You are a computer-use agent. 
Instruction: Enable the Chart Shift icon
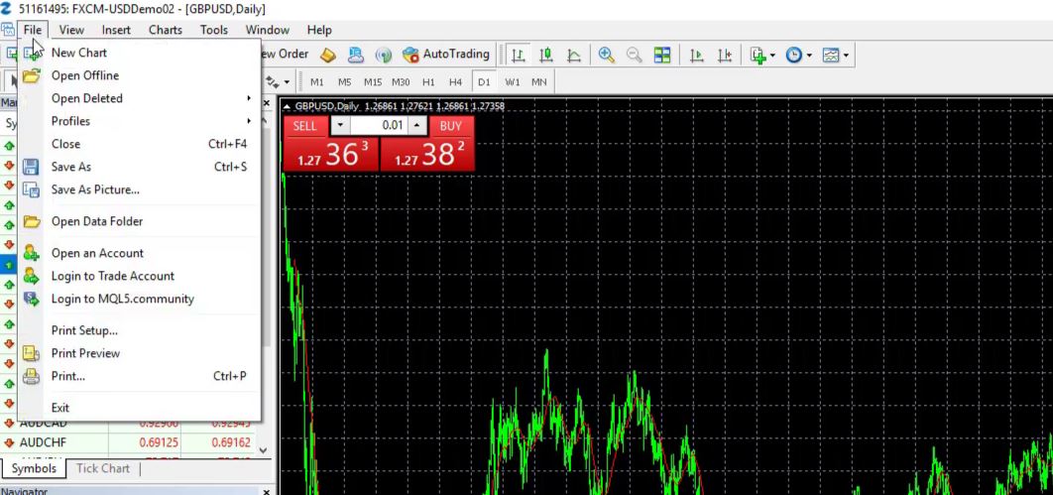[725, 55]
